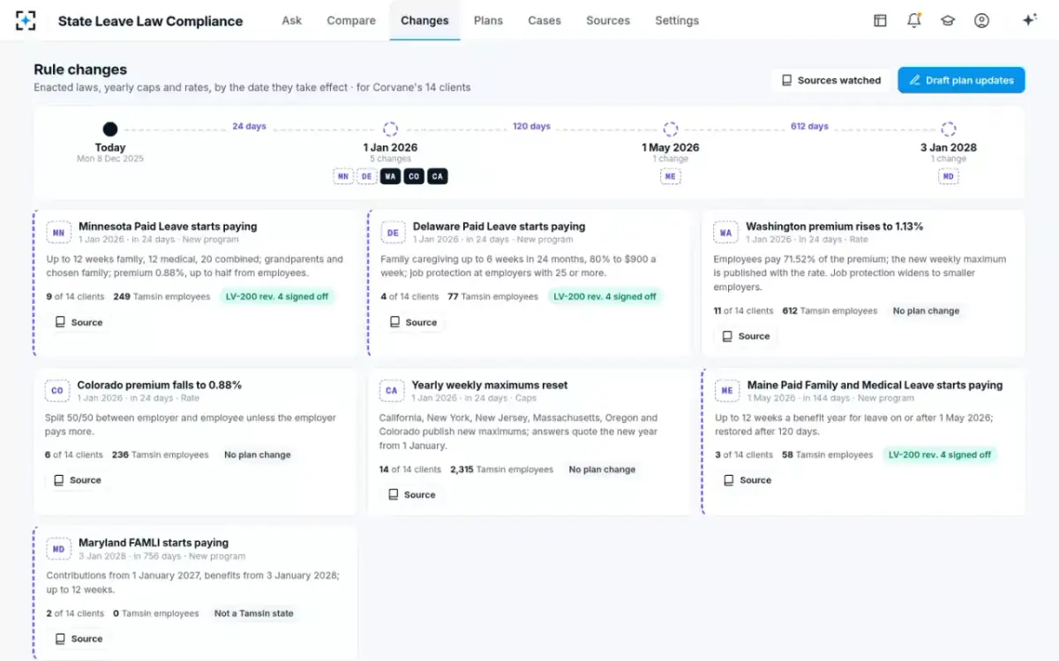Select the CO chip on the timeline
The image size is (1059, 661).
pyautogui.click(x=414, y=176)
